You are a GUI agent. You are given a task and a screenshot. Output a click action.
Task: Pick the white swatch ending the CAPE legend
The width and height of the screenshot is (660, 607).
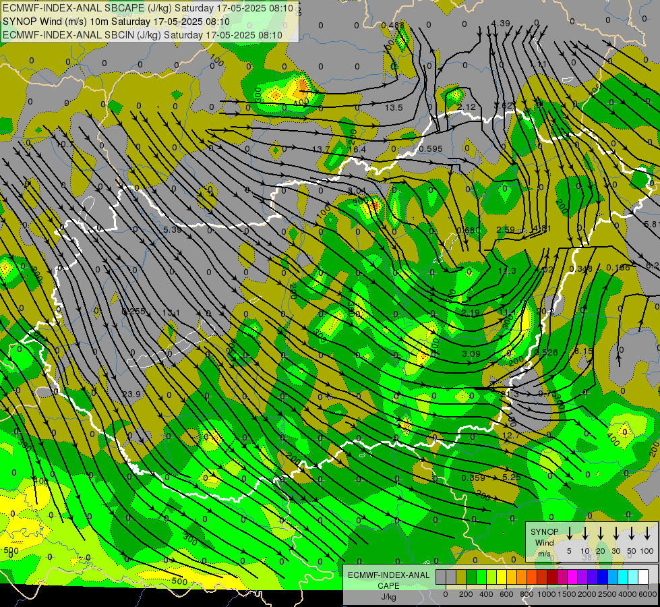[x=642, y=577]
